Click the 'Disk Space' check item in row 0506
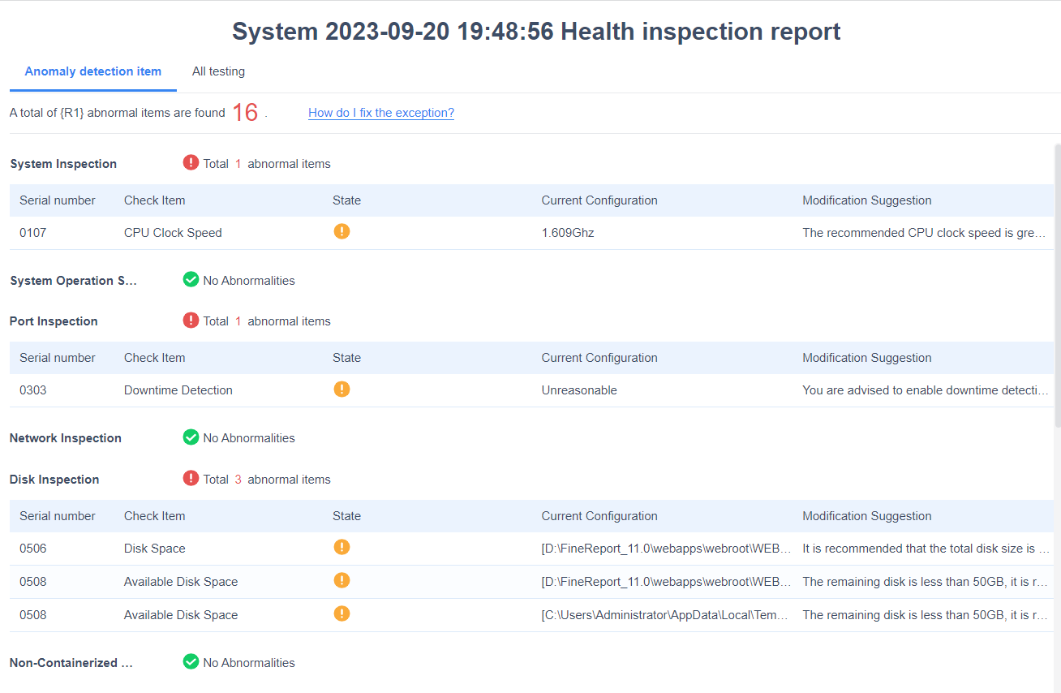 (x=155, y=549)
